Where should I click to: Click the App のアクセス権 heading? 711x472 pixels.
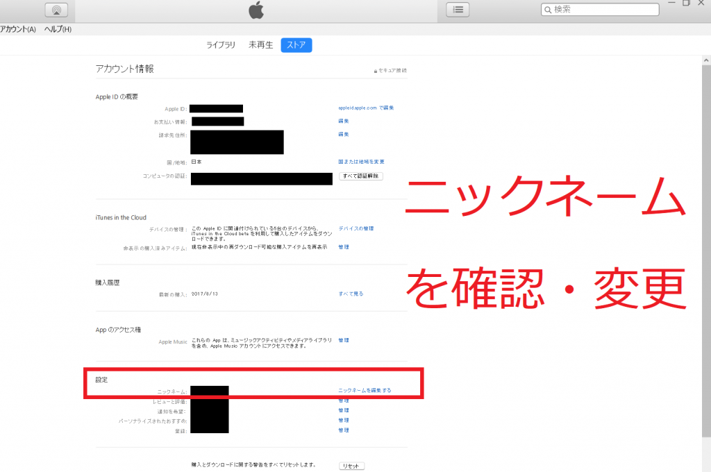(118, 330)
